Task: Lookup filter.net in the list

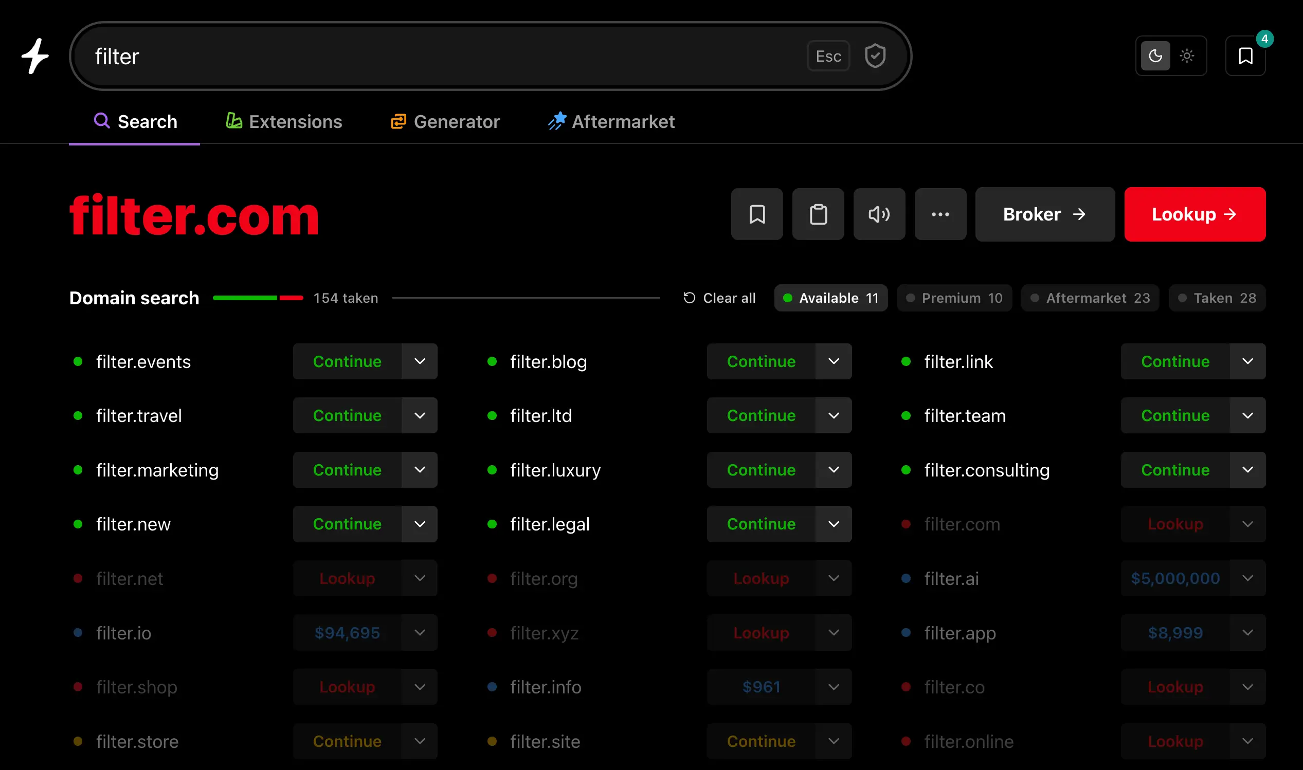Action: [347, 578]
